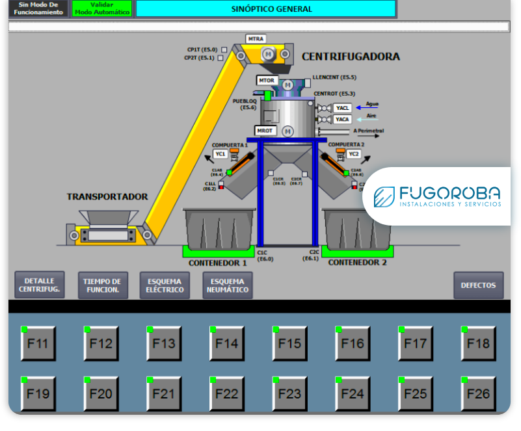Click the YACL water valve icon
This screenshot has height=431, width=521.
tap(322, 108)
